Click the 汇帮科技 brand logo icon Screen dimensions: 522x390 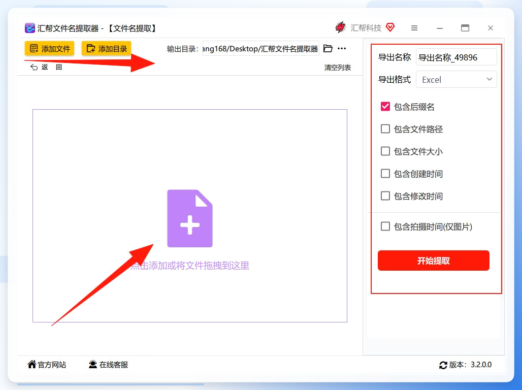pyautogui.click(x=340, y=27)
